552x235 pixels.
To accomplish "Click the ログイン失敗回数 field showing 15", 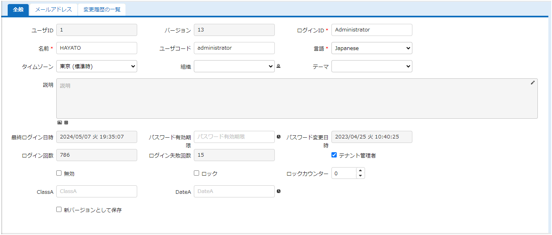I will coord(234,155).
